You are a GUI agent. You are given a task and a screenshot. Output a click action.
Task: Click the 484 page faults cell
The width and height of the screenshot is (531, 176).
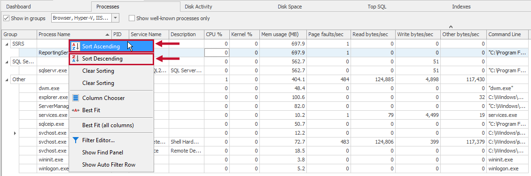click(x=328, y=79)
